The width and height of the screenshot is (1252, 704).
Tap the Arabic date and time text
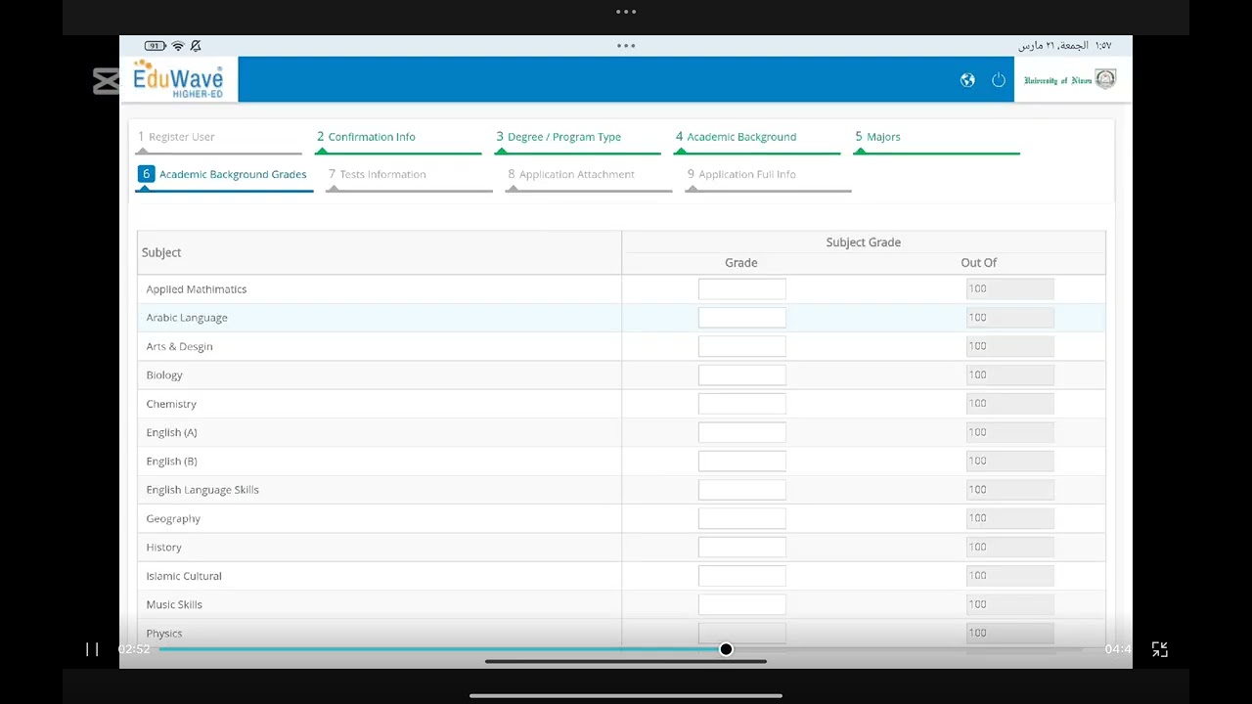click(1064, 46)
